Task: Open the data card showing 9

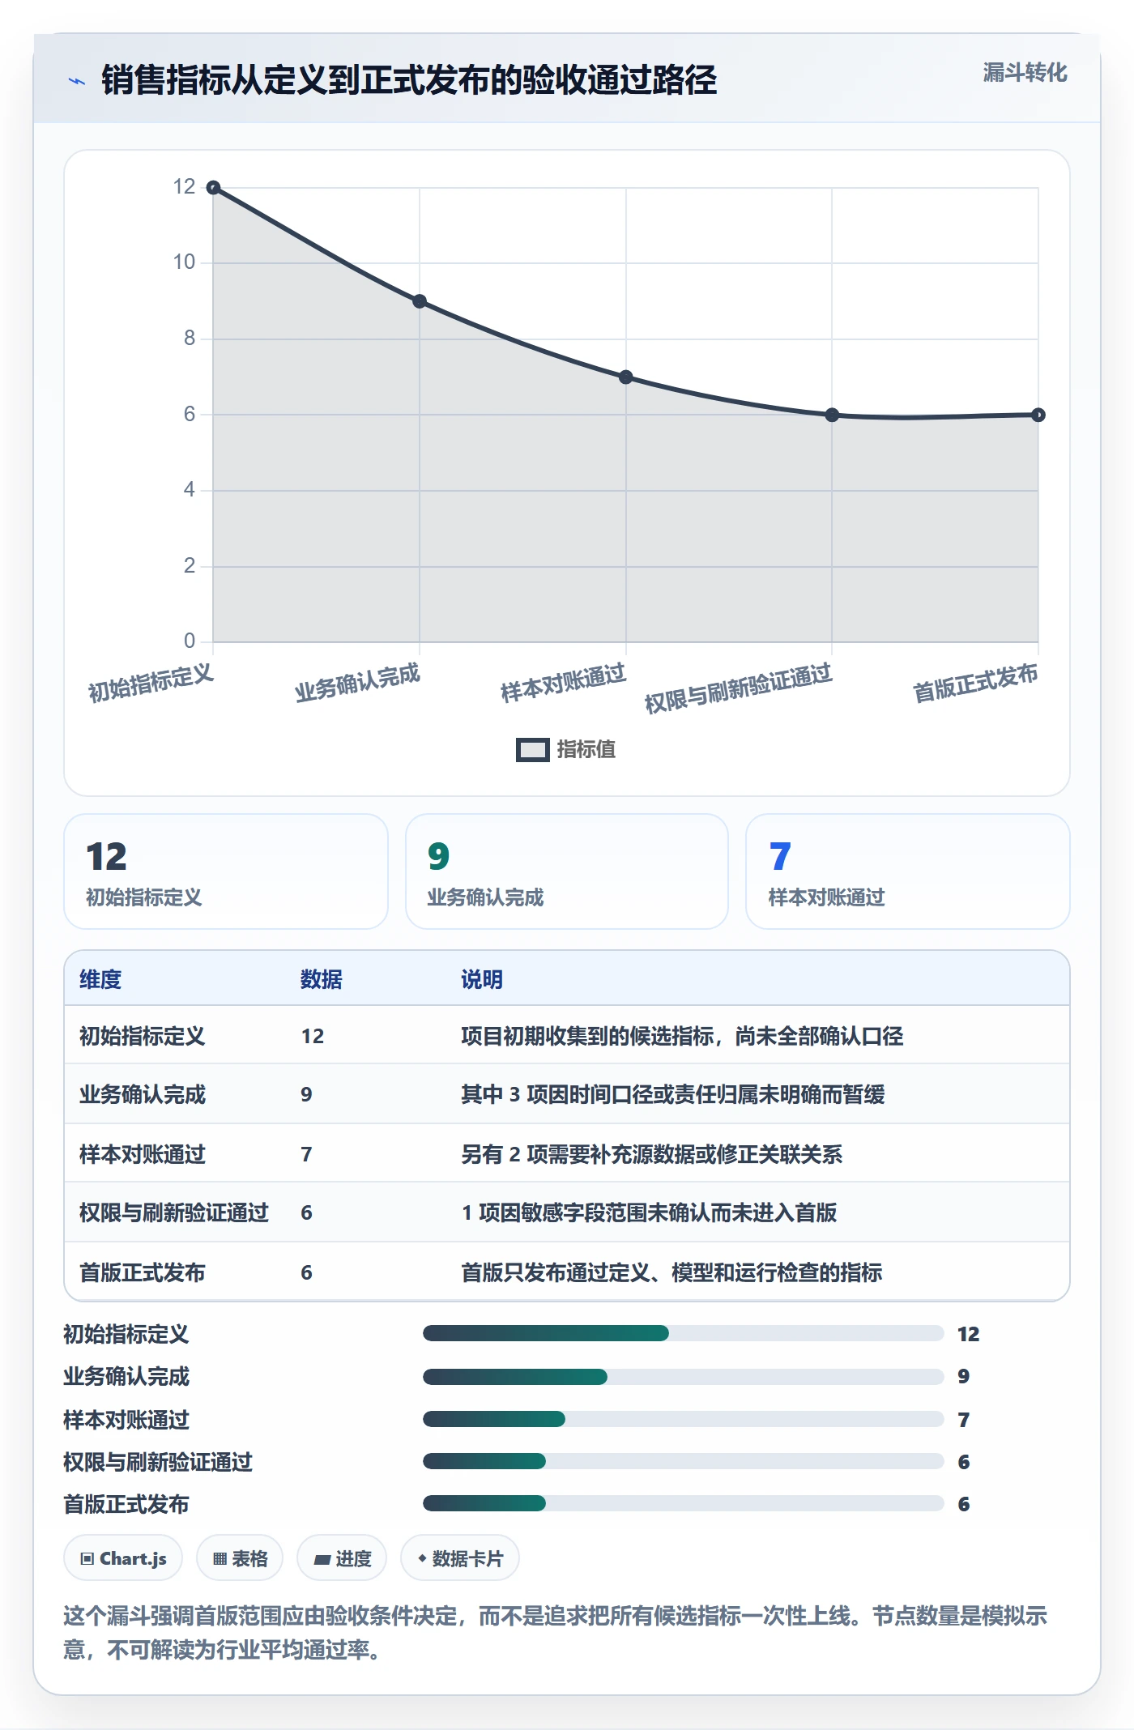Action: 567,871
